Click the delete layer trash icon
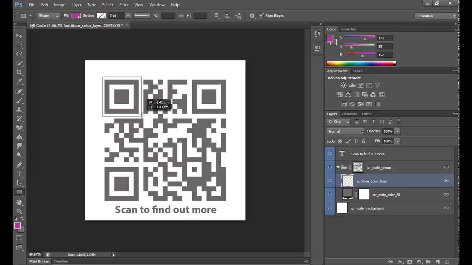 [x=447, y=262]
